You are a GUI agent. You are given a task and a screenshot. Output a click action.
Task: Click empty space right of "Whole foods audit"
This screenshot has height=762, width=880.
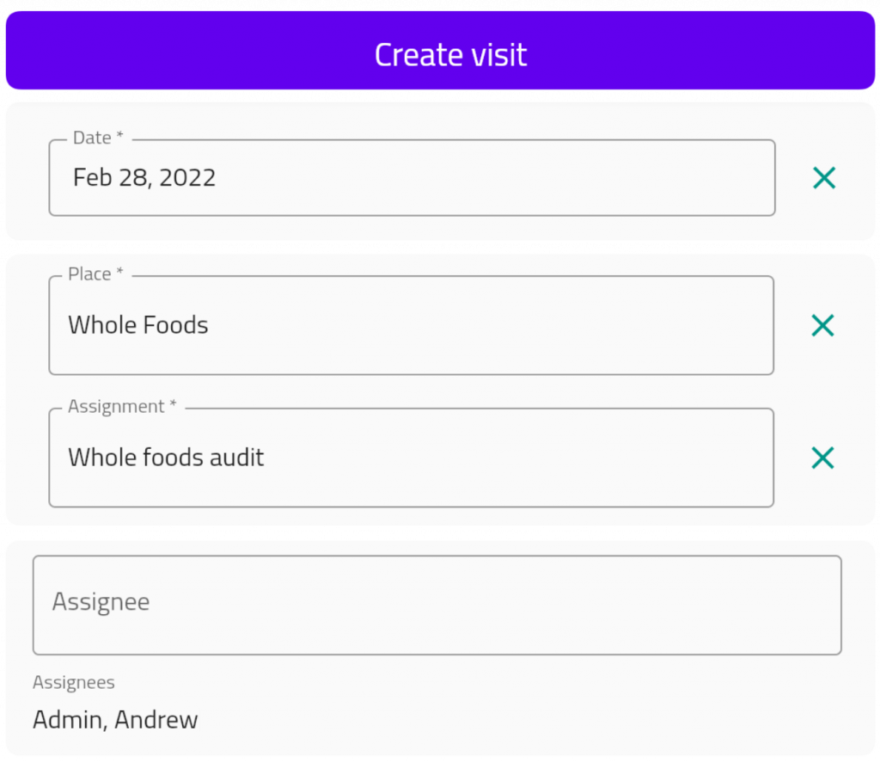click(x=516, y=458)
